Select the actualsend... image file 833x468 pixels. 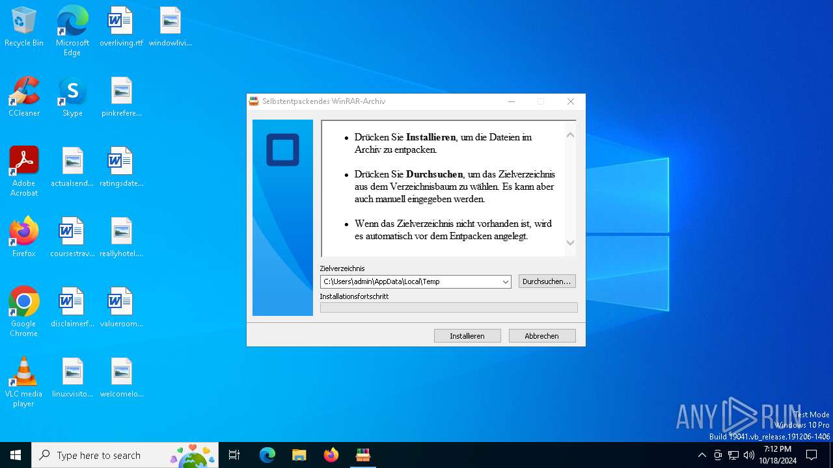click(x=72, y=168)
